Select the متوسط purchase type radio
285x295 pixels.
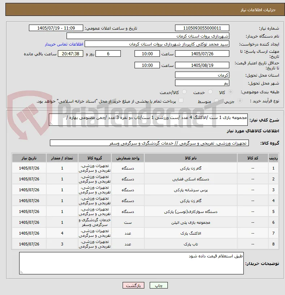217,101
